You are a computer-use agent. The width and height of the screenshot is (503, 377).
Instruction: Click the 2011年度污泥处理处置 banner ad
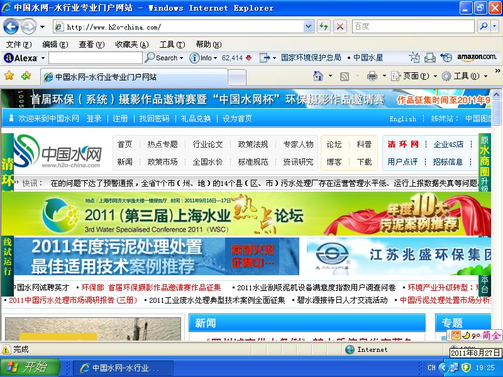(157, 256)
